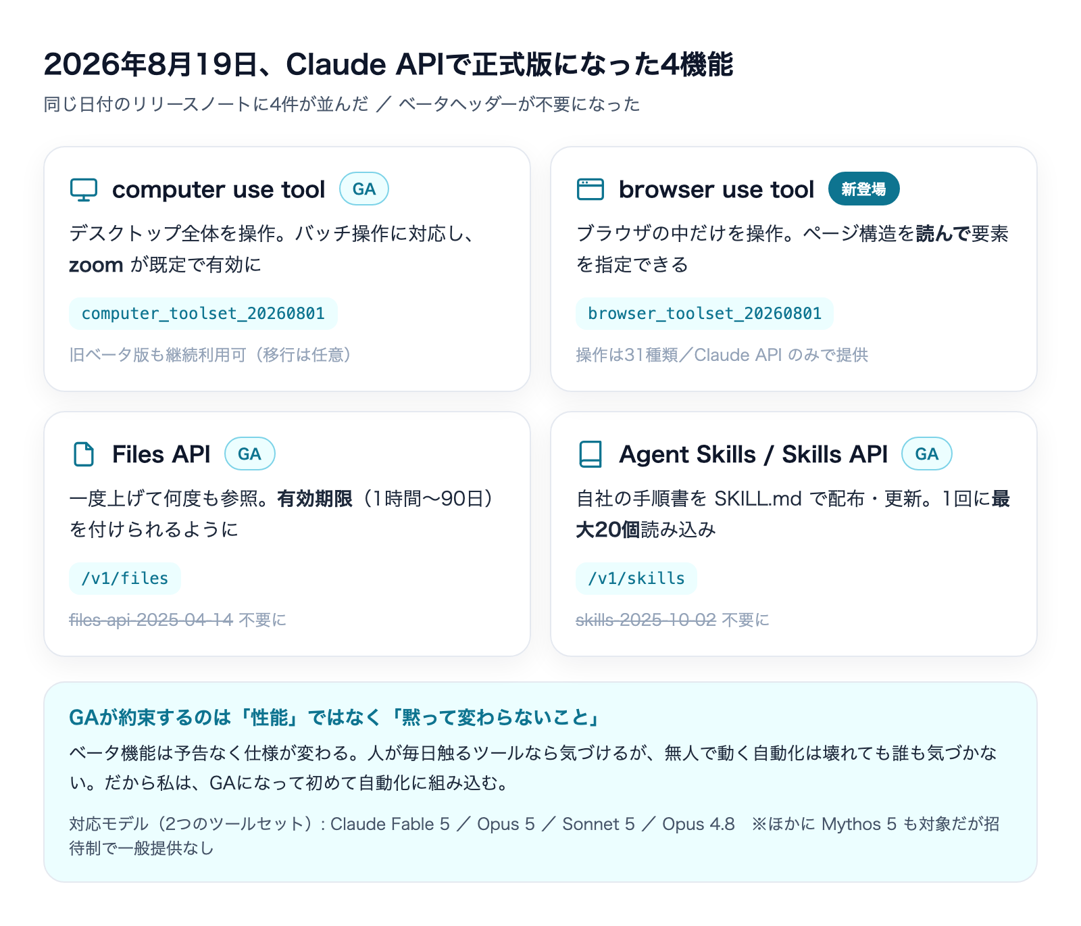Click the /v1/skills code chip
Image resolution: width=1081 pixels, height=926 pixels.
click(636, 579)
